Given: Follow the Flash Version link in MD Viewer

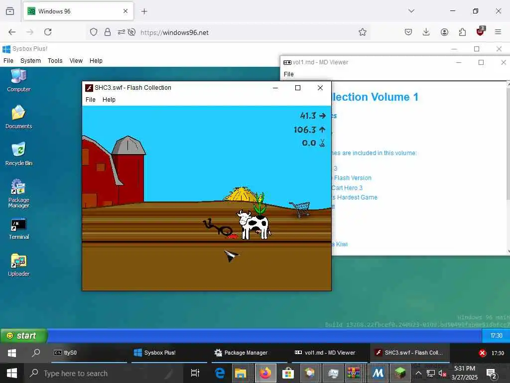Looking at the screenshot, I should [353, 178].
